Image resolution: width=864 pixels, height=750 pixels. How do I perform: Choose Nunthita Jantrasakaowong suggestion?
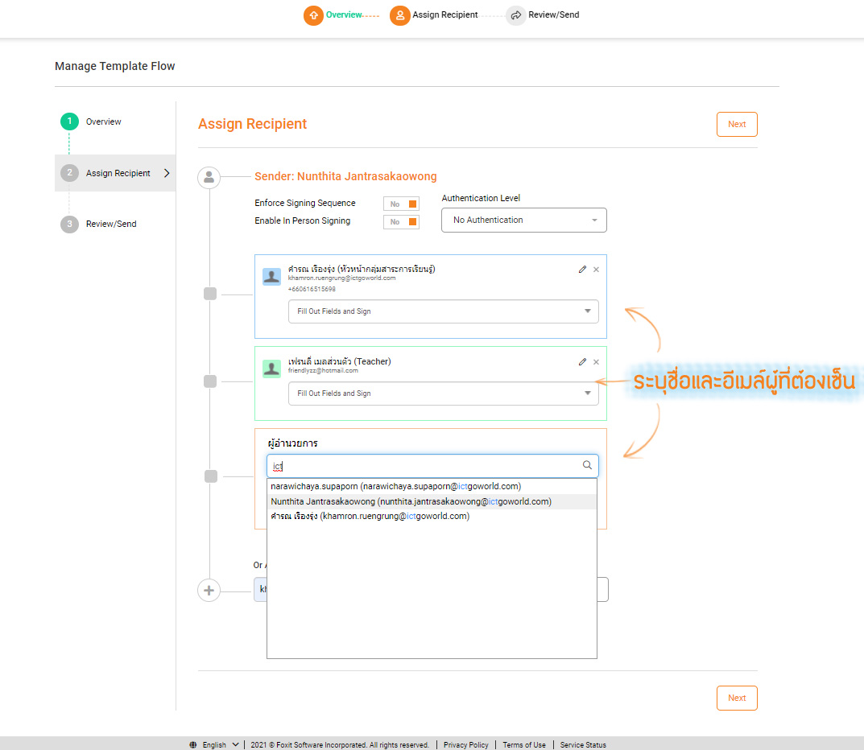click(432, 501)
